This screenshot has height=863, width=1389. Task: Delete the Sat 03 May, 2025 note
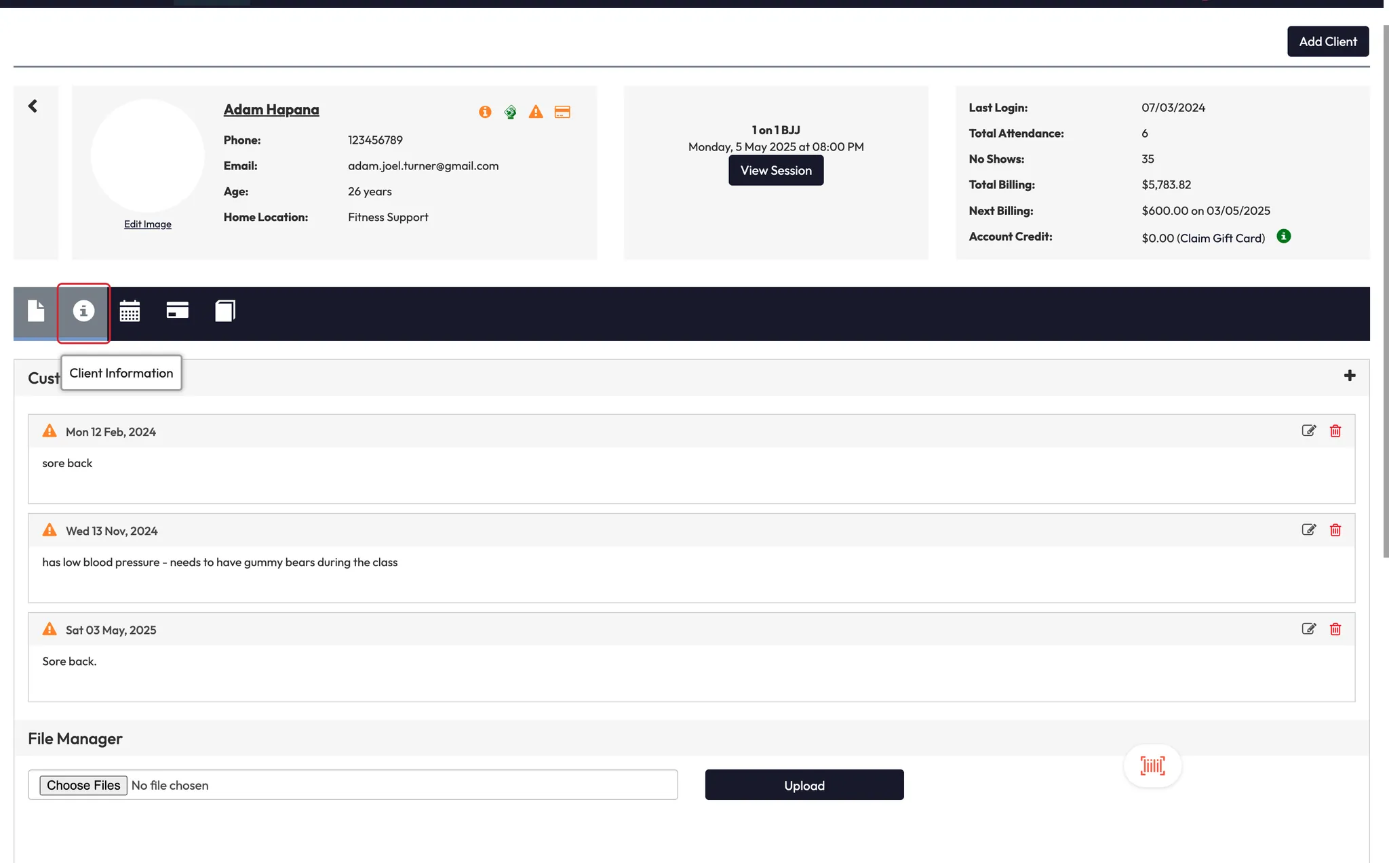pyautogui.click(x=1335, y=629)
